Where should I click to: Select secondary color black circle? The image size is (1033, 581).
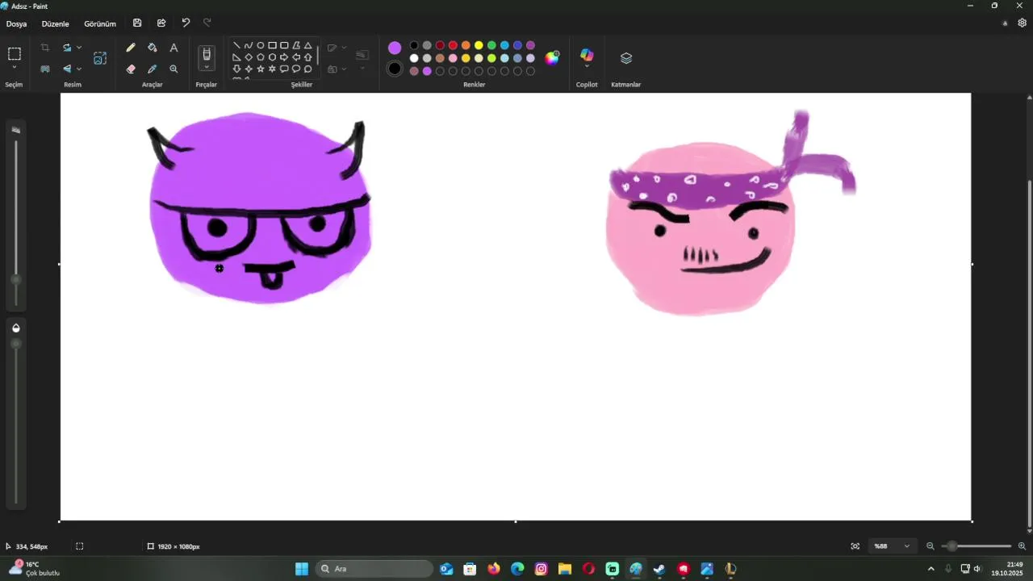click(x=395, y=69)
